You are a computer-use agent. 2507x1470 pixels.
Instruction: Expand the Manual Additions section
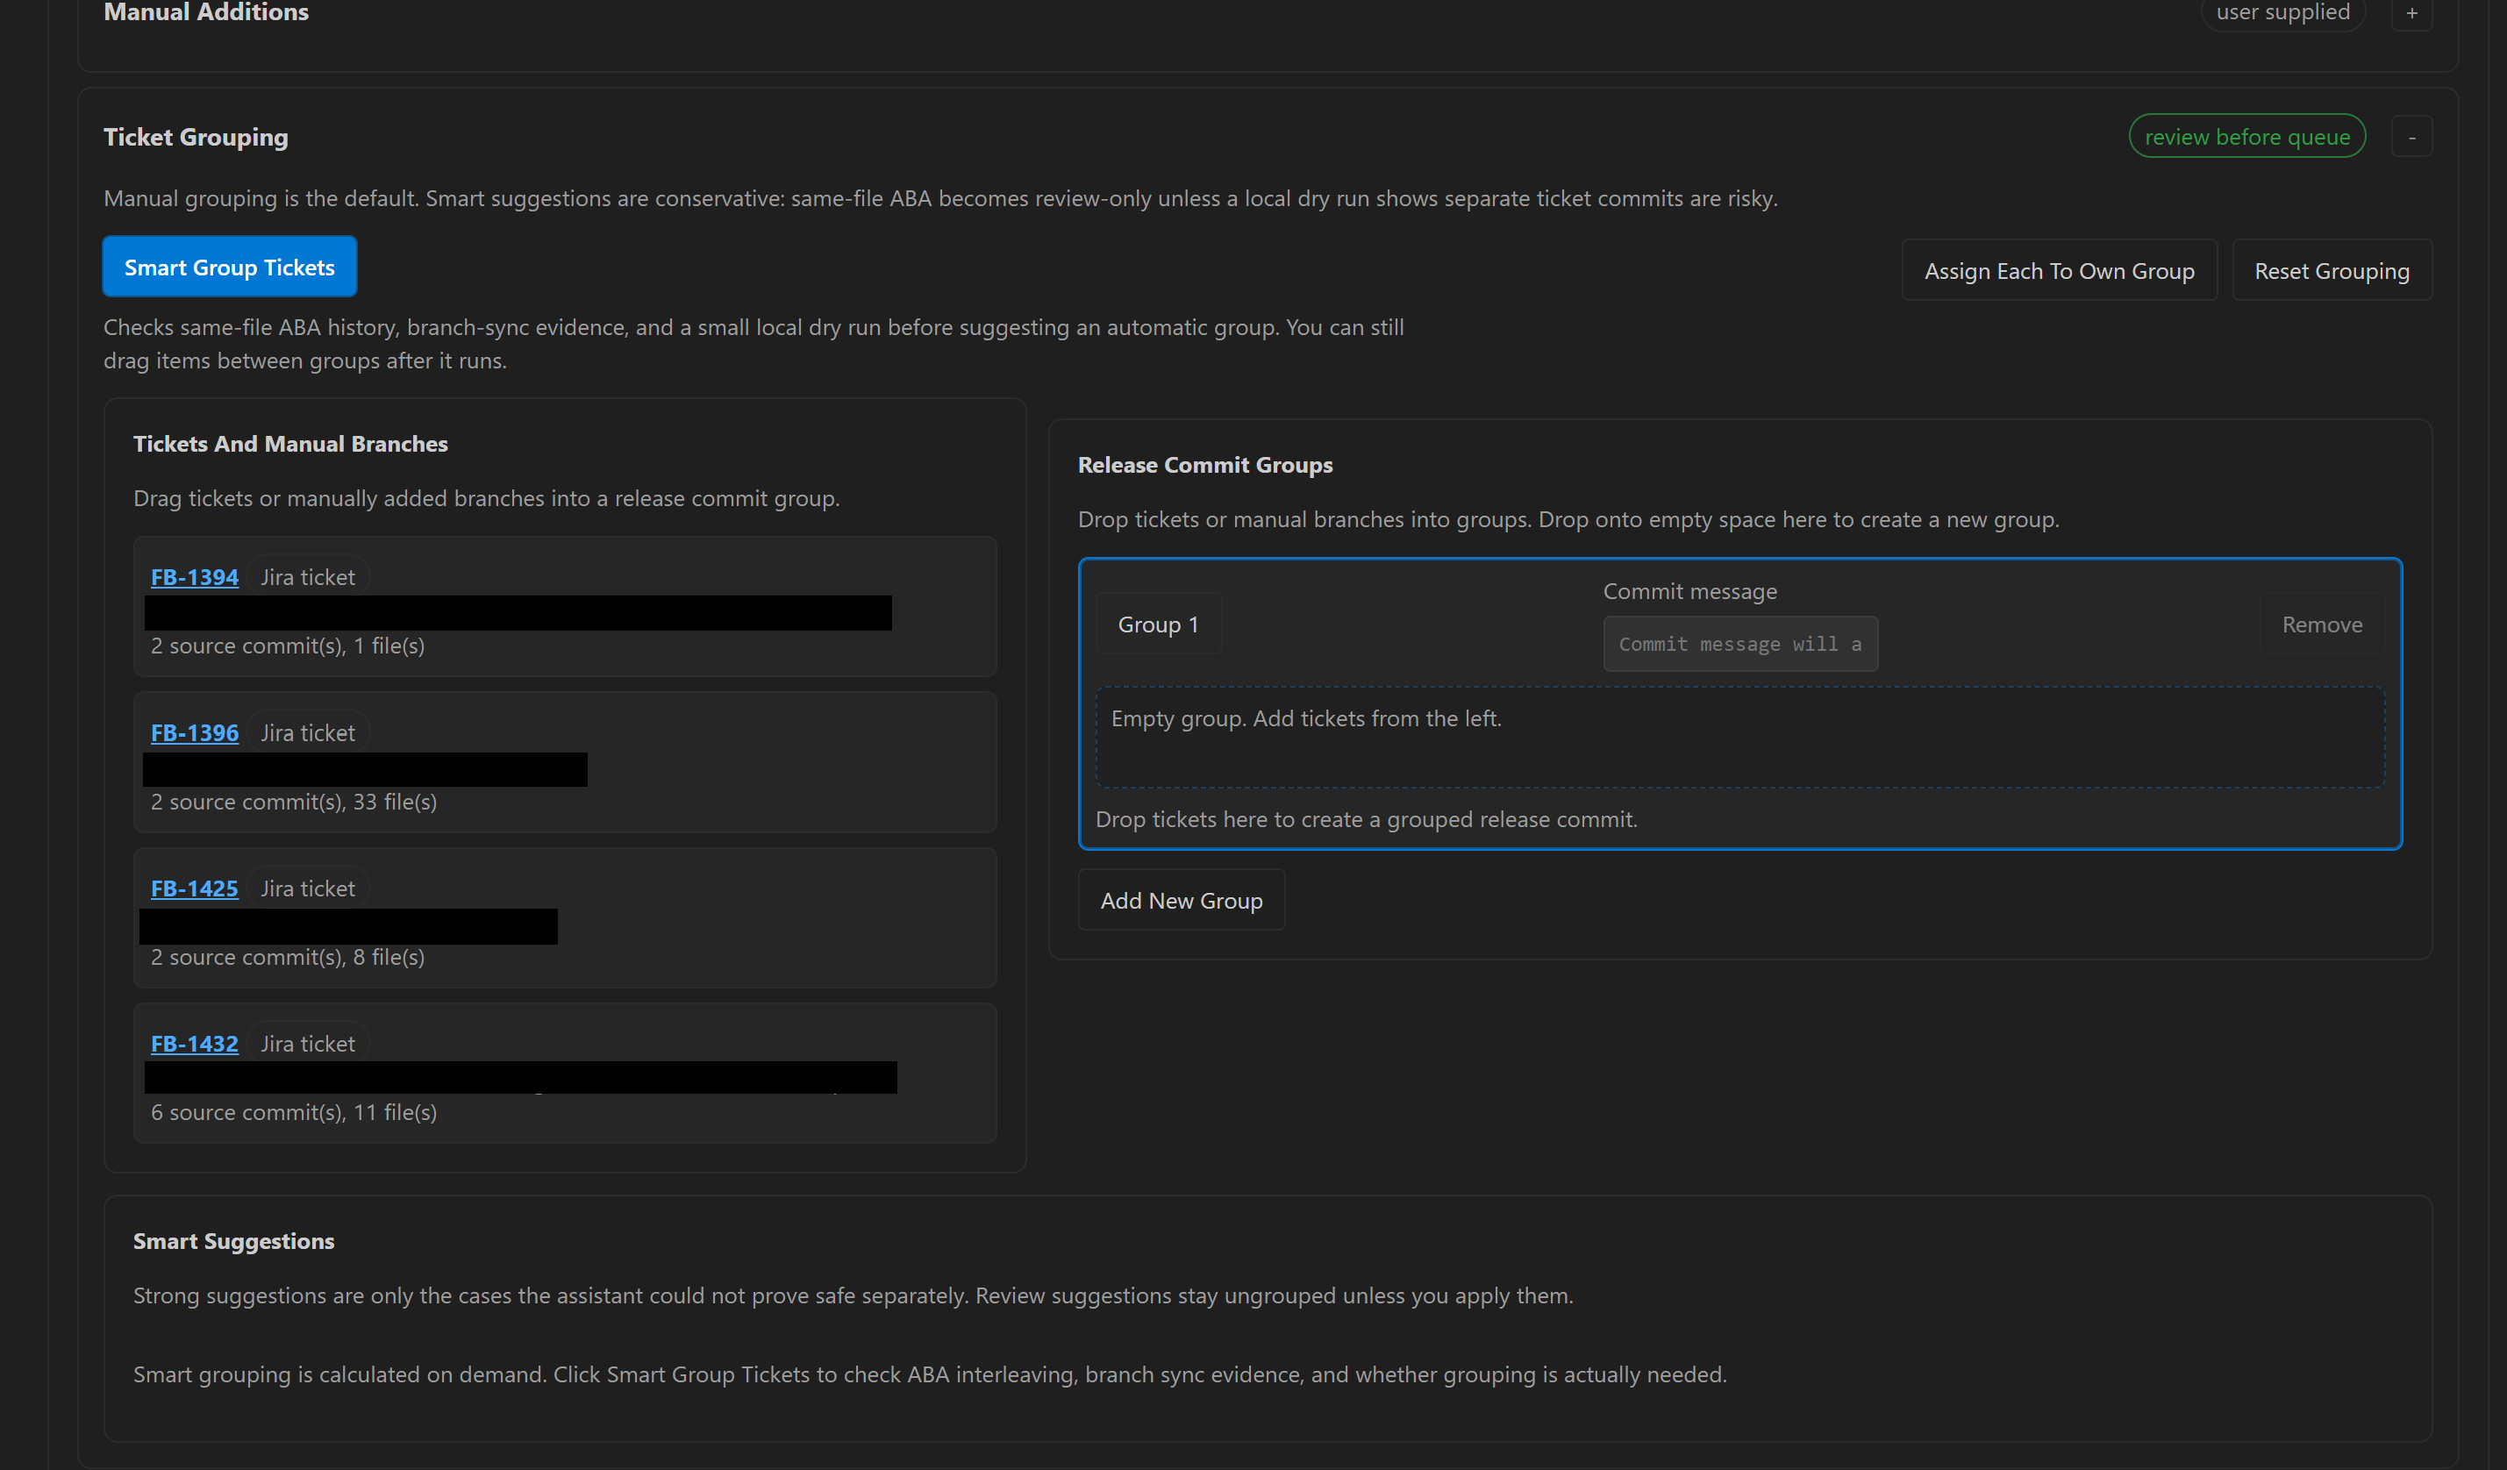click(x=2411, y=14)
